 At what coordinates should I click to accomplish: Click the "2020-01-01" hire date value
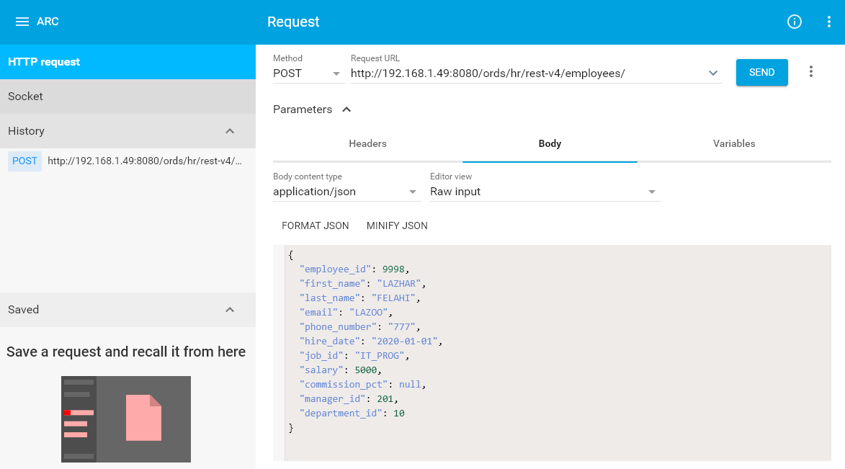tap(405, 341)
